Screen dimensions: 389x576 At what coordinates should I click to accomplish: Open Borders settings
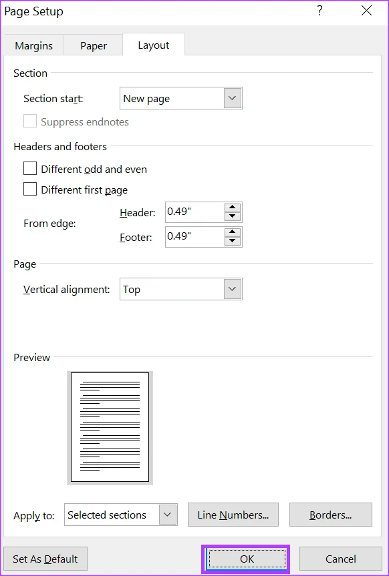330,515
